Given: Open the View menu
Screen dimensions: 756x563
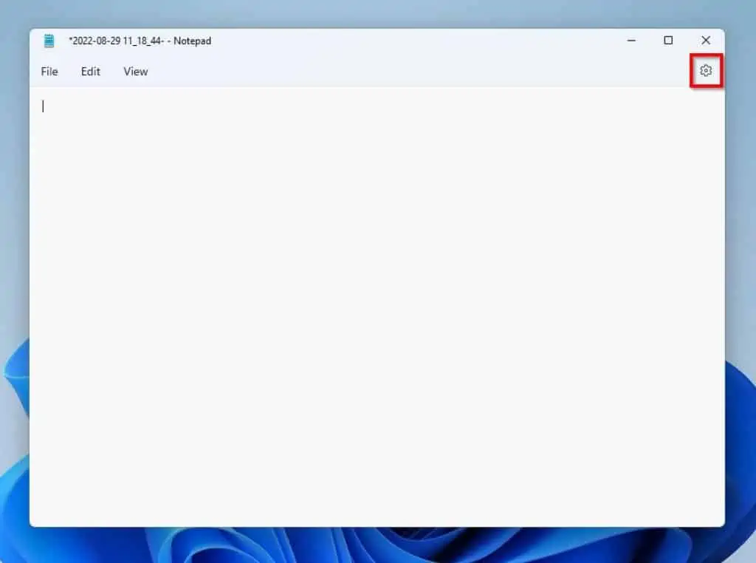Looking at the screenshot, I should point(136,72).
